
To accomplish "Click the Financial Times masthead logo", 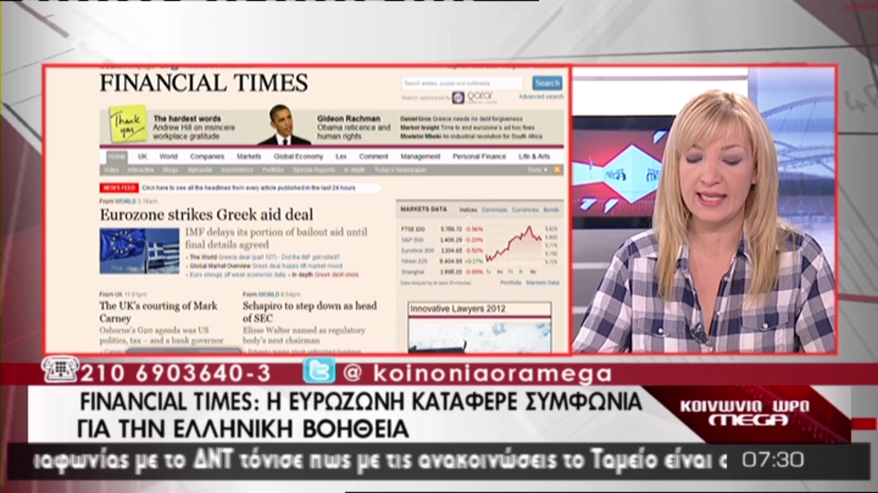I will pyautogui.click(x=203, y=84).
